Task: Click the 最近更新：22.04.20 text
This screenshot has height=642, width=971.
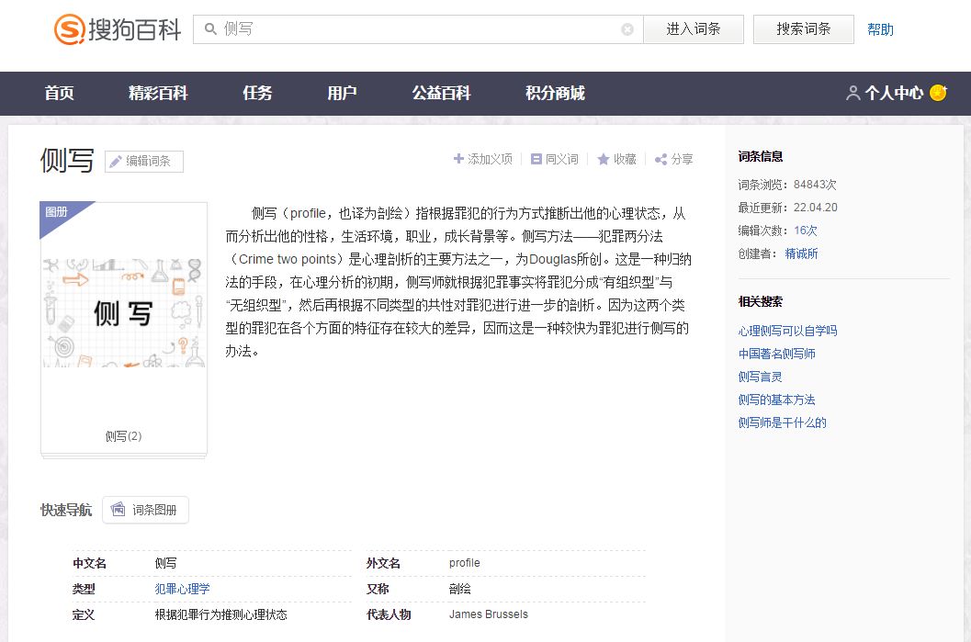Action: [x=787, y=208]
